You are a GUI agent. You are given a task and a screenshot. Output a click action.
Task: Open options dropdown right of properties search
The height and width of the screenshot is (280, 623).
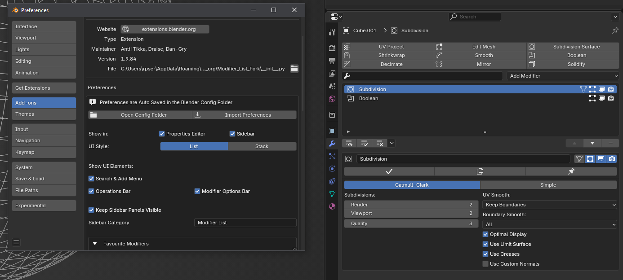[x=615, y=17]
